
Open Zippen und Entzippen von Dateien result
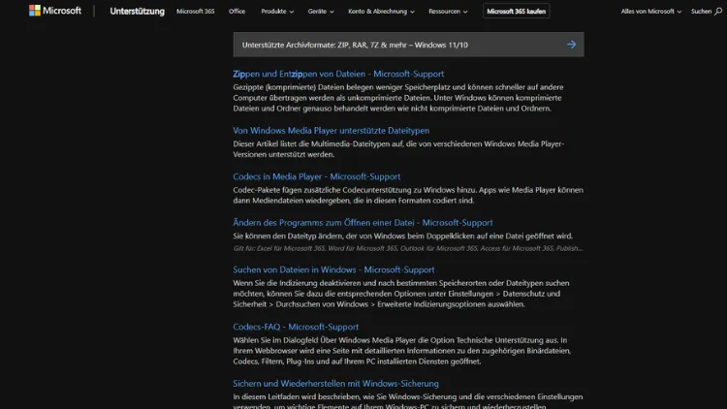pos(338,74)
